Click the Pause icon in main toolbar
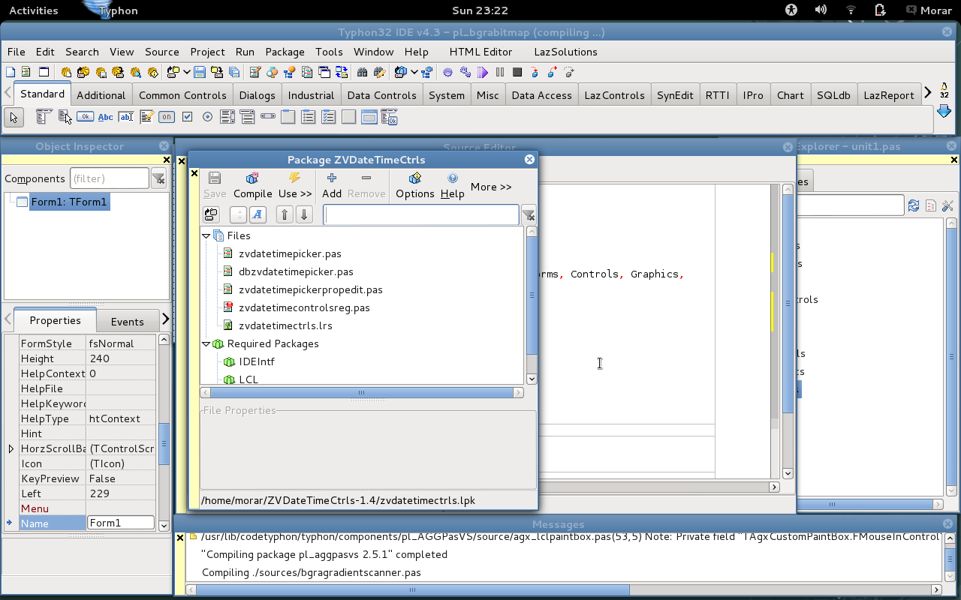The height and width of the screenshot is (600, 961). point(500,72)
